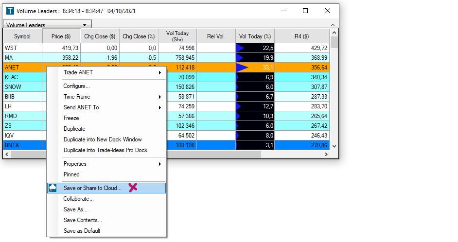Click the blue arrow in WST Vol Today
The height and width of the screenshot is (242, 458).
coord(241,48)
